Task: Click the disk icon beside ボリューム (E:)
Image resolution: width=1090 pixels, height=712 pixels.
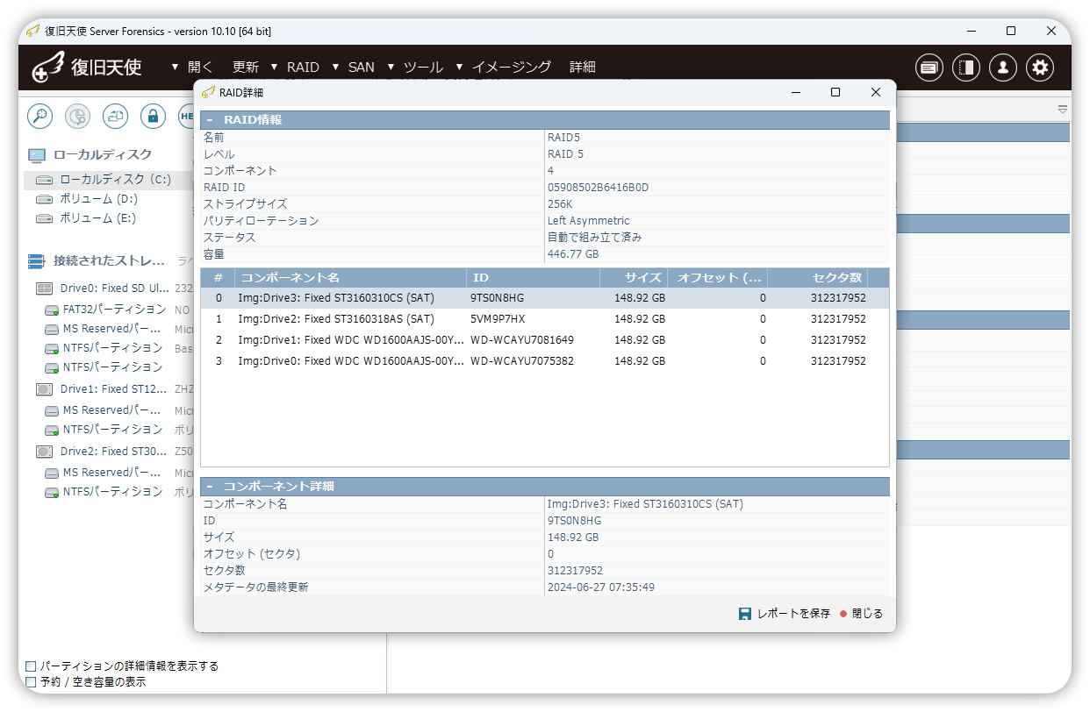Action: tap(44, 219)
